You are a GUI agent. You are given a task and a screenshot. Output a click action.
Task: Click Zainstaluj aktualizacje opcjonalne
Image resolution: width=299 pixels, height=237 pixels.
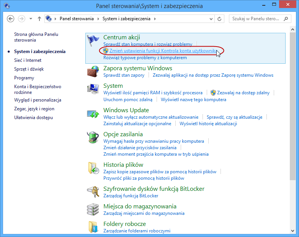click(137, 124)
